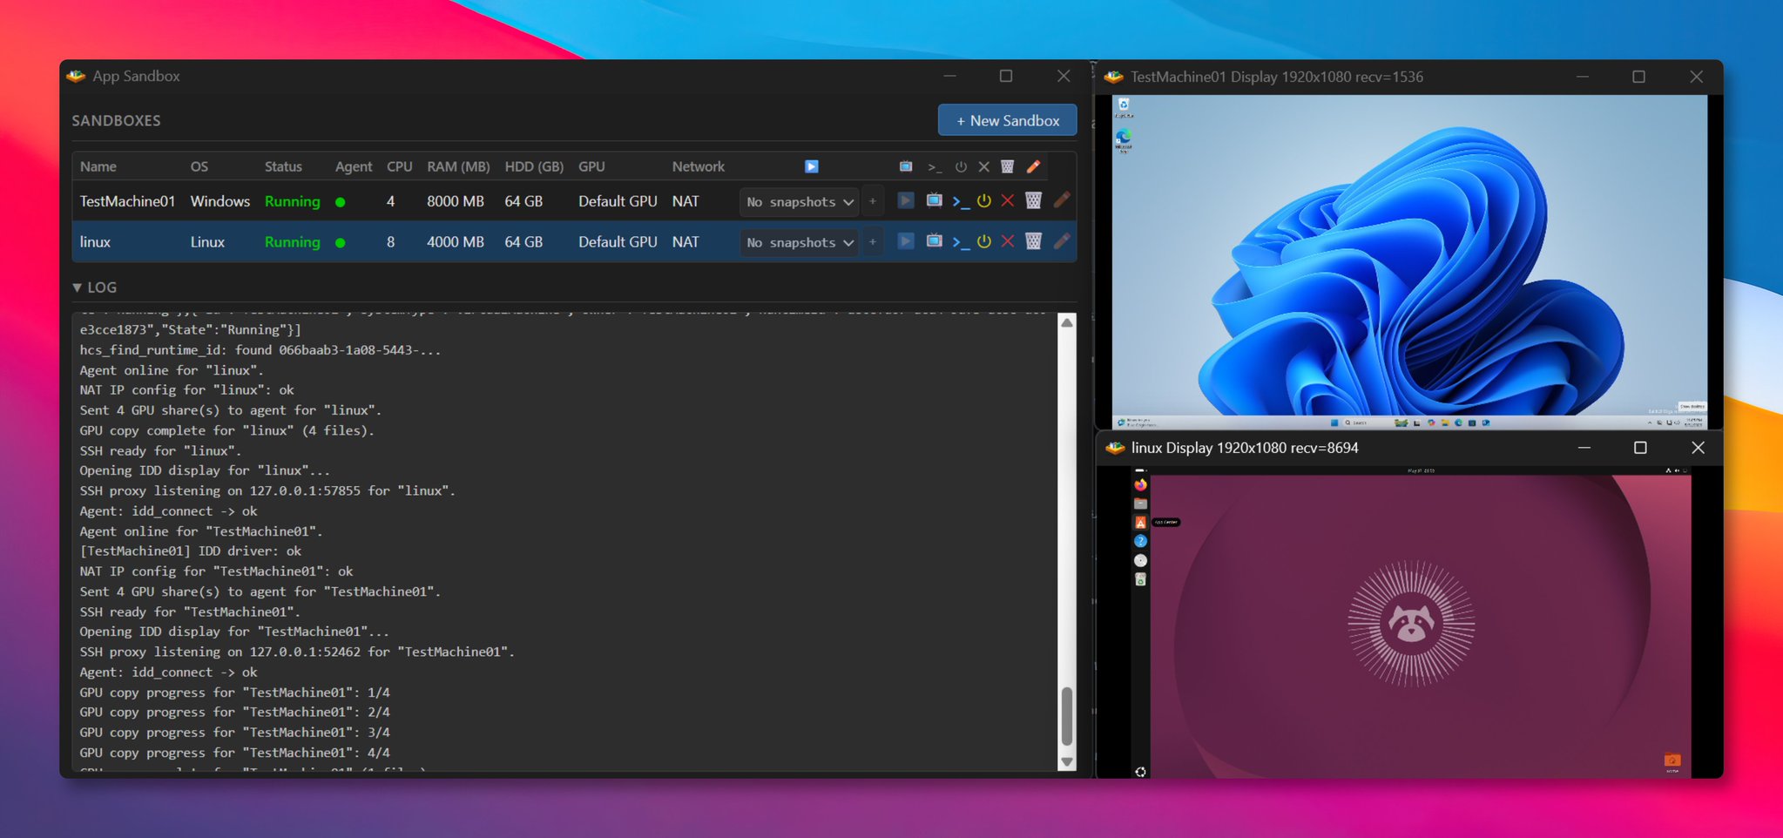Click Show Apps icon in linux dock bottom

[x=1140, y=772]
